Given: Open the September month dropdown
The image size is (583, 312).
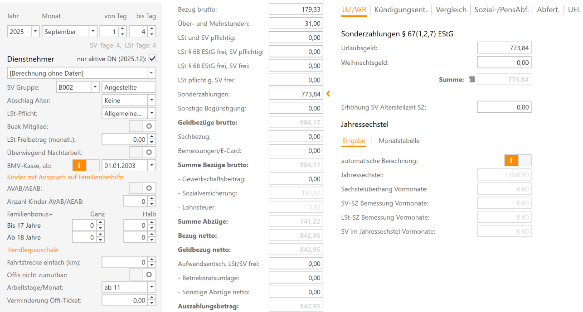Looking at the screenshot, I should click(92, 31).
